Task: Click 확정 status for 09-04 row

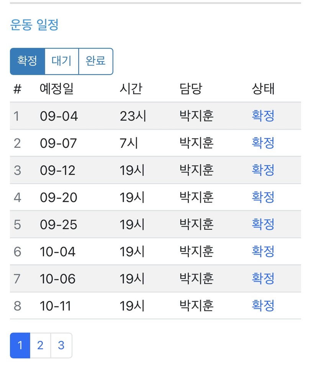Action: 263,116
